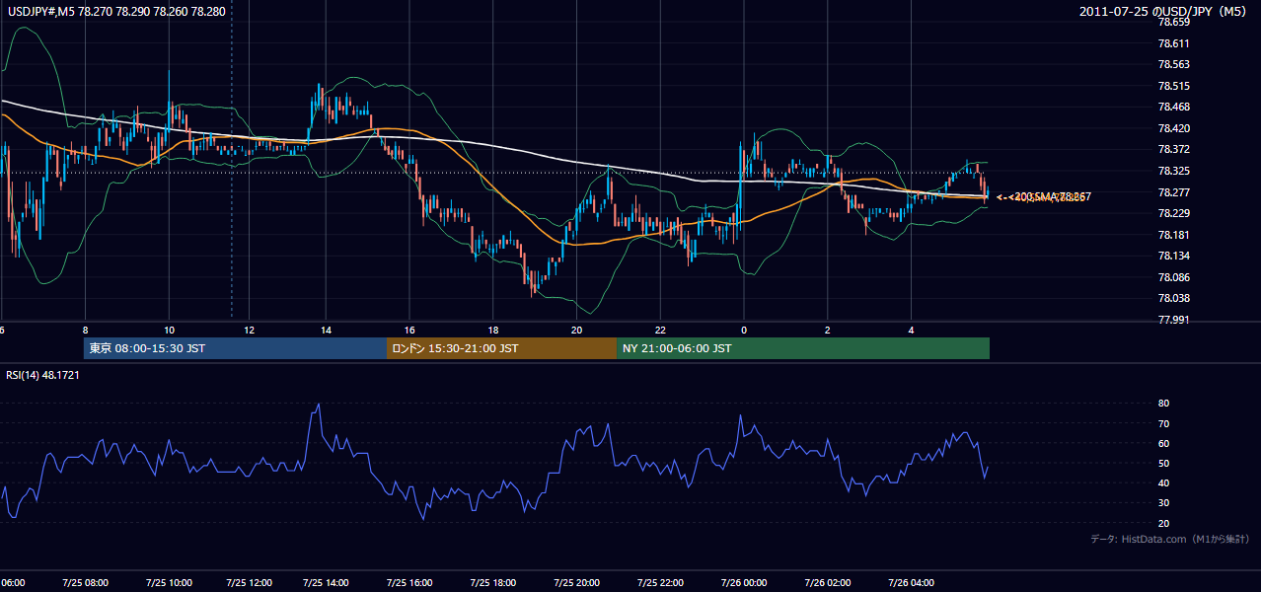This screenshot has height=592, width=1261.
Task: Click the RSI(14) 48.1721 indicator label
Action: tap(42, 375)
